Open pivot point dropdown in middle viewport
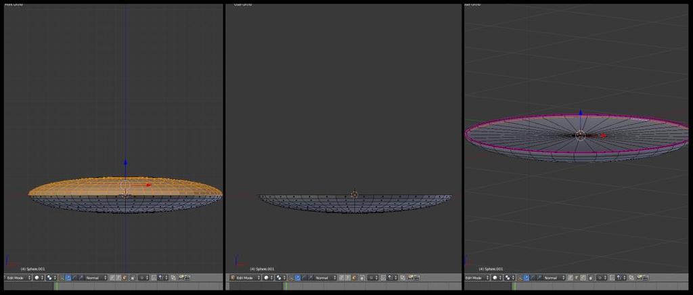Viewport: 693px width, 295px height. [281, 278]
